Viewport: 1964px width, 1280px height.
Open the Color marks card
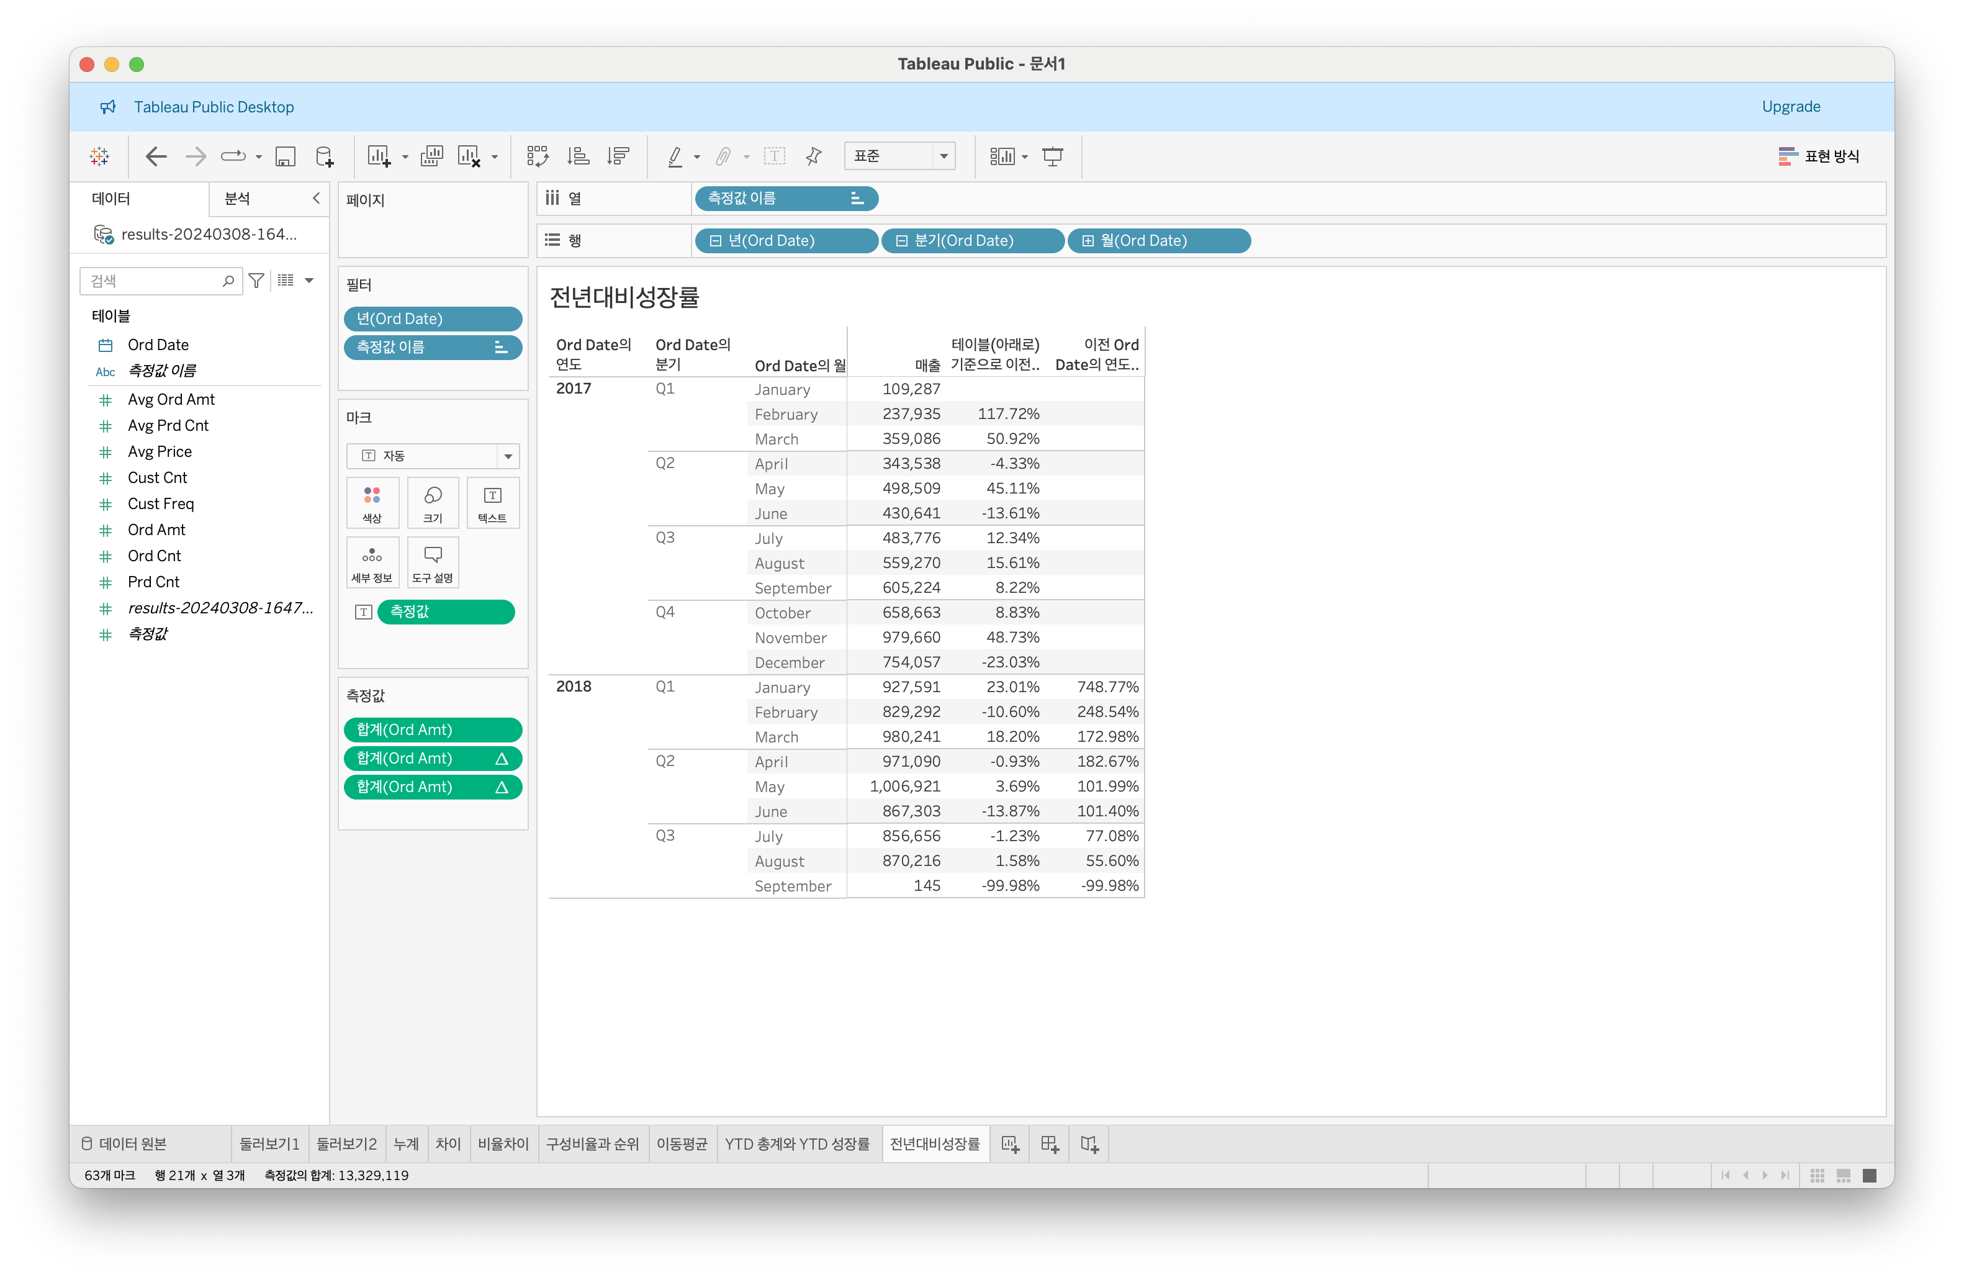[372, 502]
